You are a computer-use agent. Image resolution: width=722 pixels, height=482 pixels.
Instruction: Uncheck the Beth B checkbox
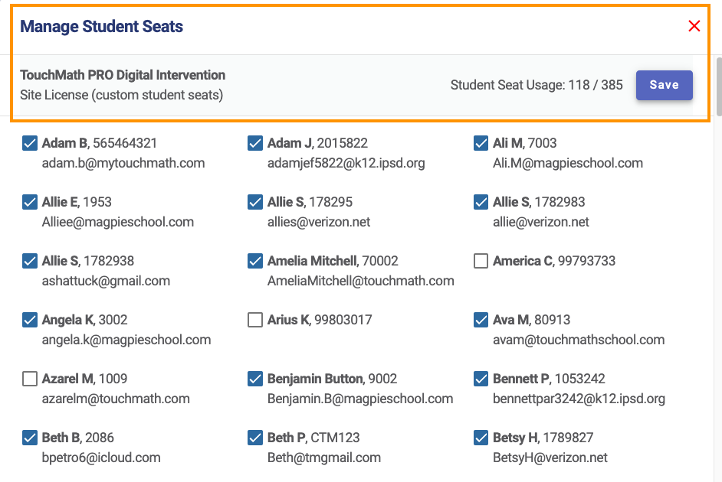[30, 438]
